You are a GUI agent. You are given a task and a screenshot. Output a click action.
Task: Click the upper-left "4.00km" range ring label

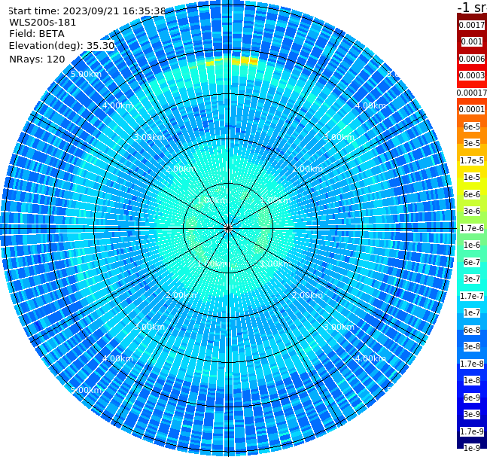tap(117, 105)
